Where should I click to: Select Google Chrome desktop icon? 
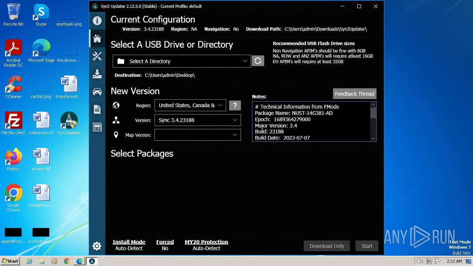[x=13, y=198]
